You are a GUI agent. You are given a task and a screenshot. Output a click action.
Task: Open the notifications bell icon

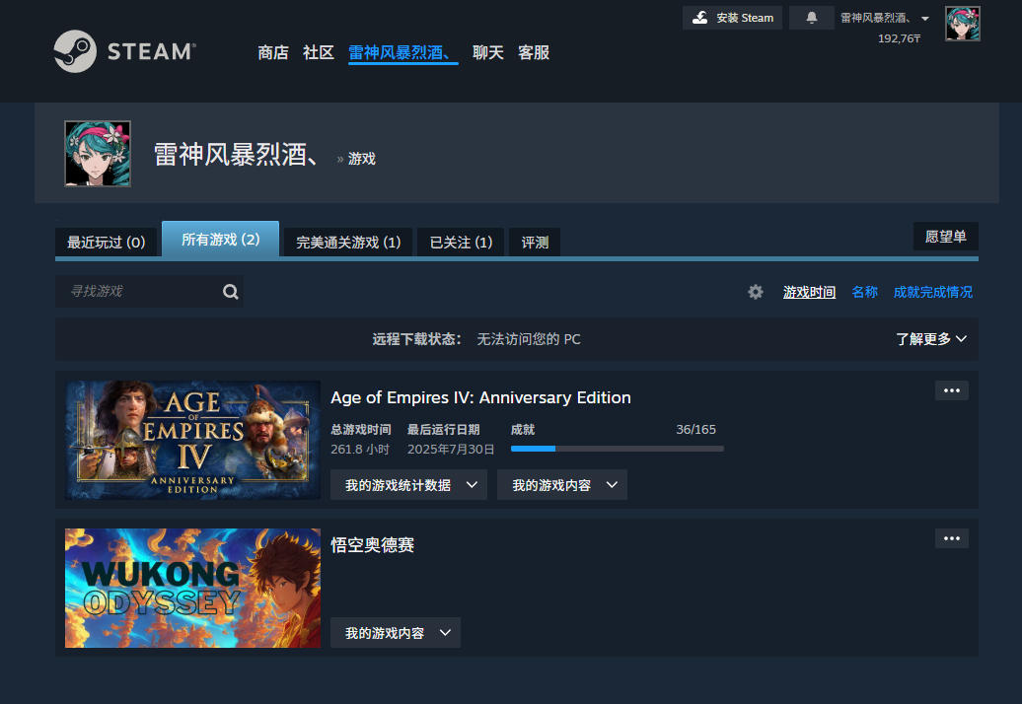pyautogui.click(x=811, y=18)
